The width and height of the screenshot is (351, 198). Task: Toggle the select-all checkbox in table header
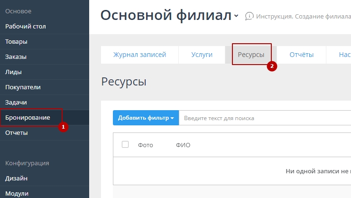tap(125, 145)
